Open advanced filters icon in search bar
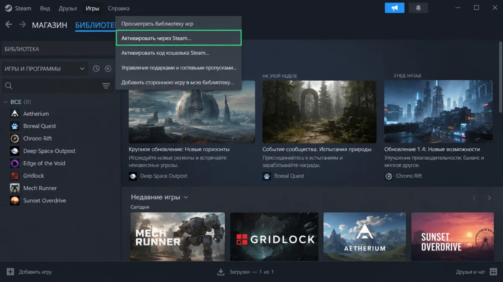 click(106, 86)
